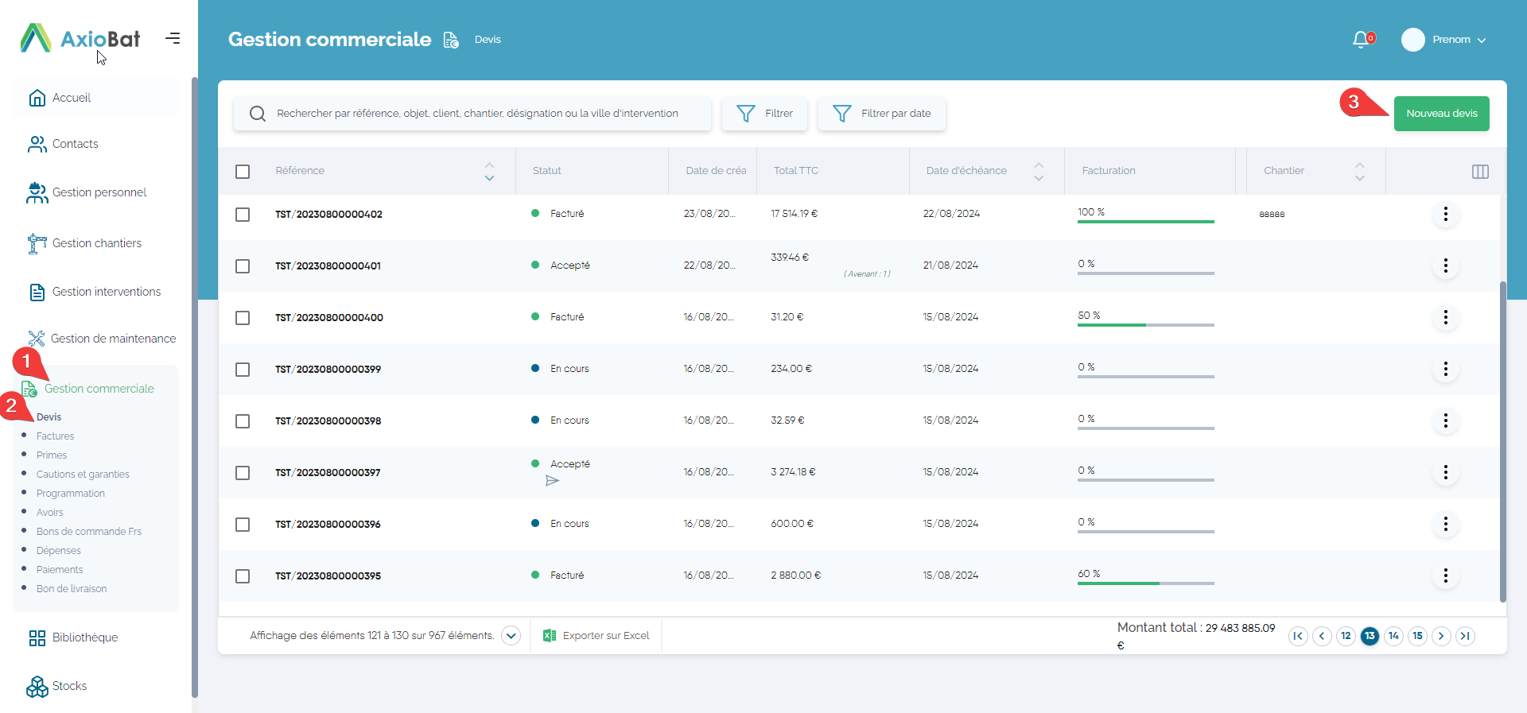Screen dimensions: 1527x713
Task: Open actions menu for TST/20230800000402 row
Action: pyautogui.click(x=1445, y=214)
